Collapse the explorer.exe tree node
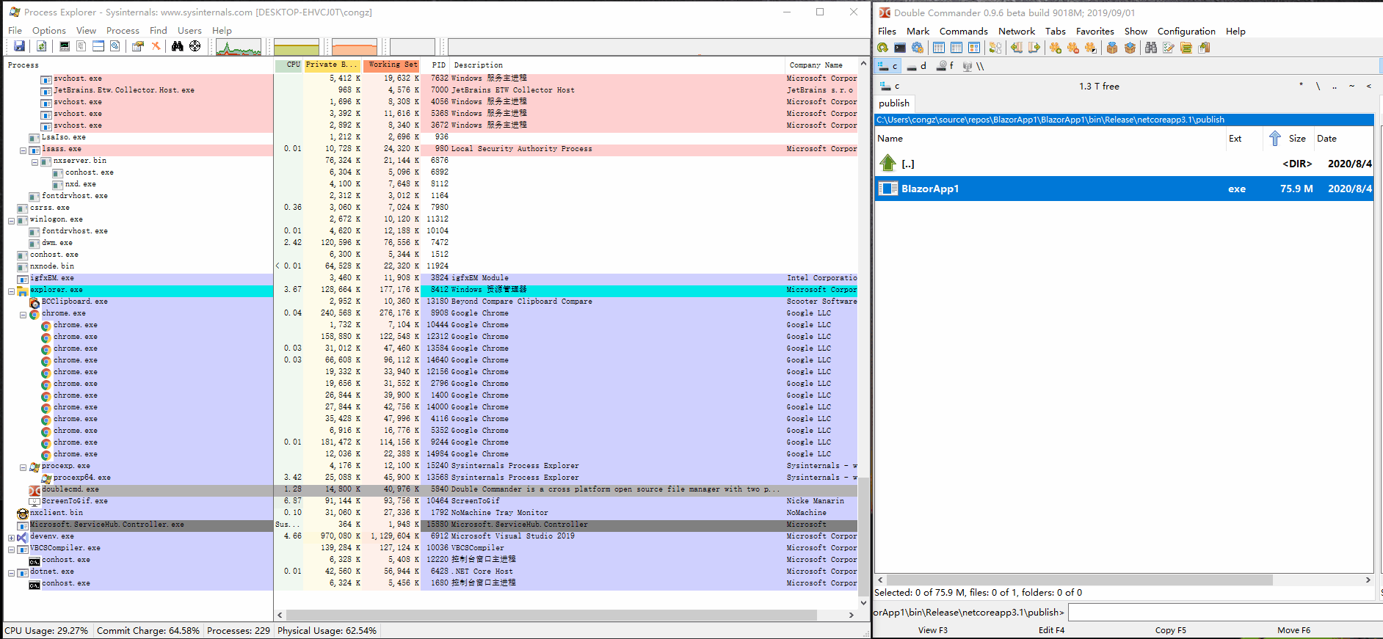This screenshot has height=639, width=1383. click(11, 291)
